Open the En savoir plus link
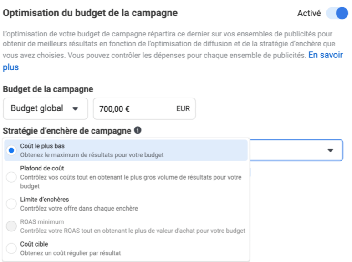This screenshot has width=352, height=262. click(x=325, y=56)
